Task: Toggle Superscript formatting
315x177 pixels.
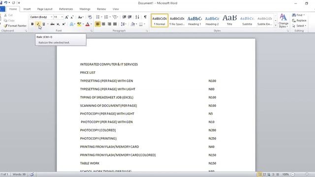Action: click(63, 24)
